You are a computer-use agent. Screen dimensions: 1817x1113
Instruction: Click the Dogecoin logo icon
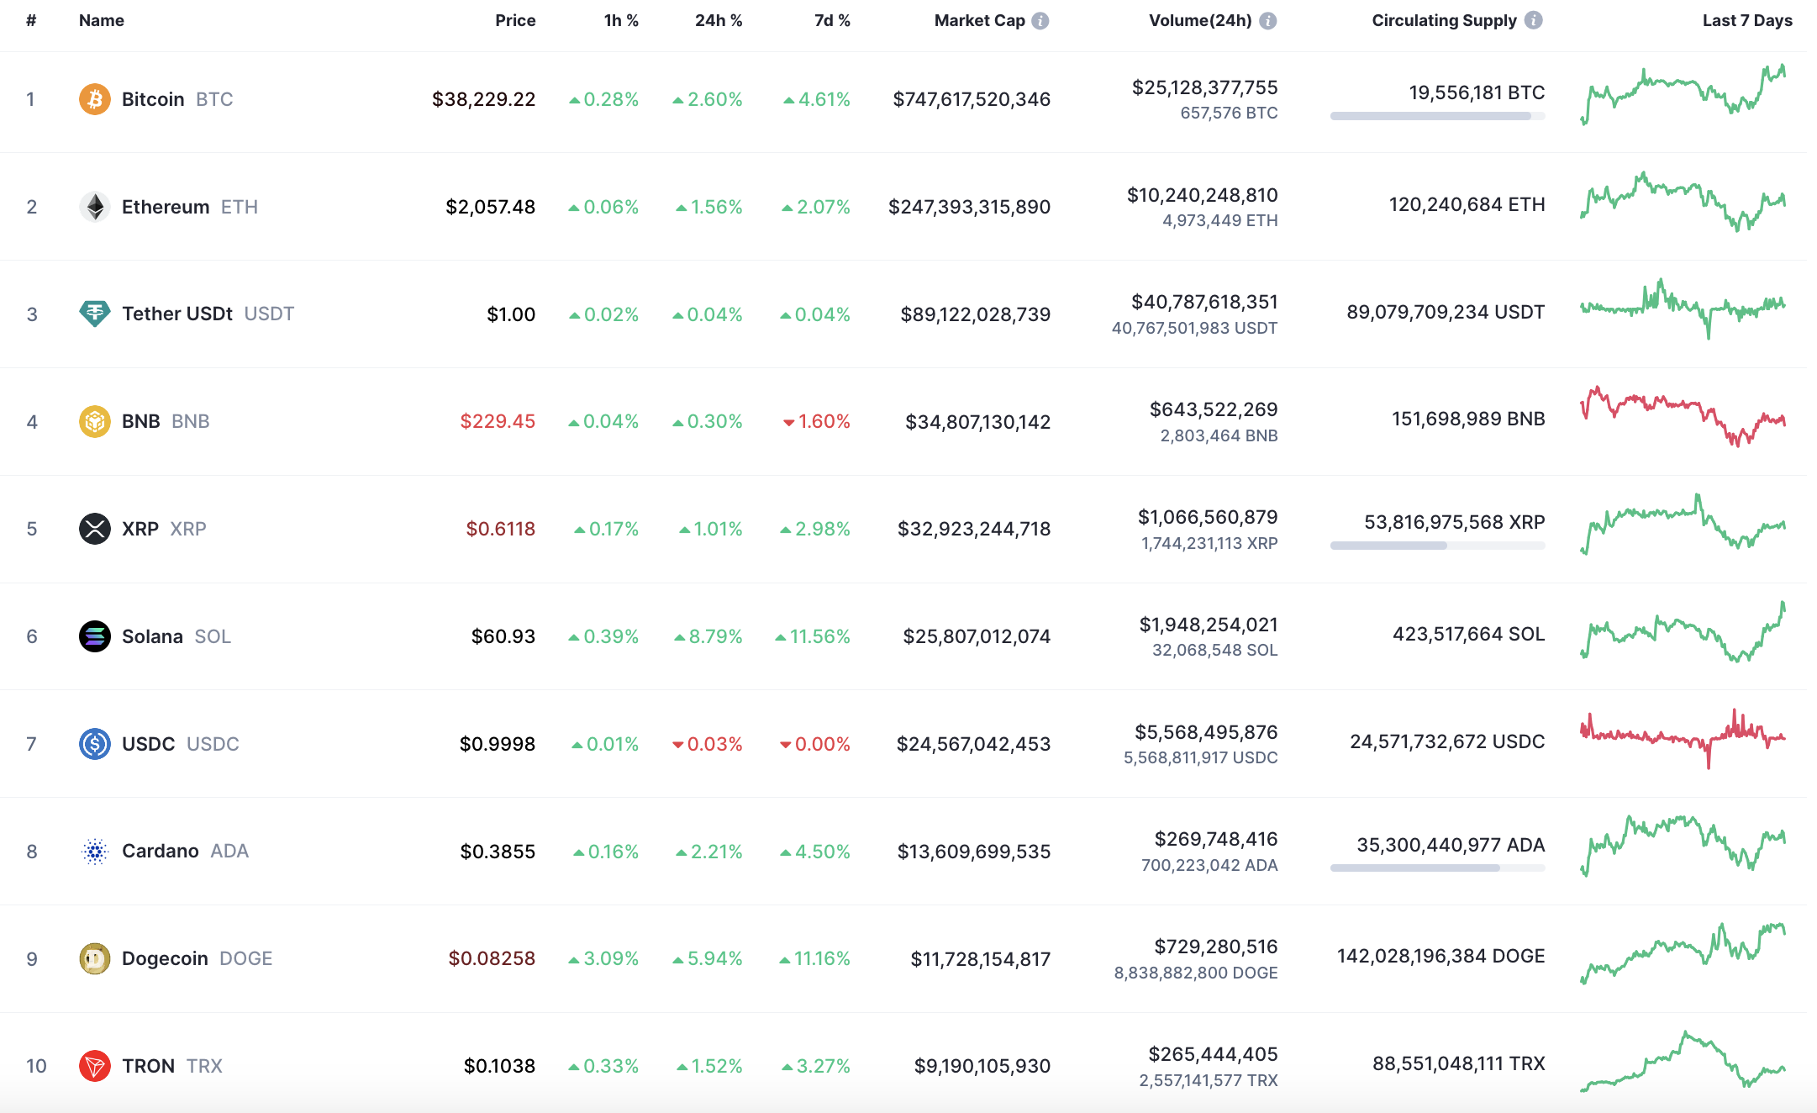click(x=95, y=958)
